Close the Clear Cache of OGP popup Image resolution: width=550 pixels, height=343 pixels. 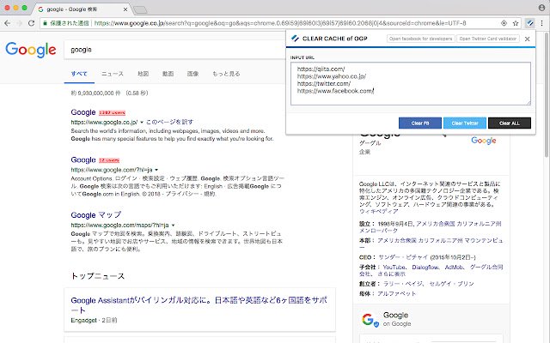click(x=527, y=39)
